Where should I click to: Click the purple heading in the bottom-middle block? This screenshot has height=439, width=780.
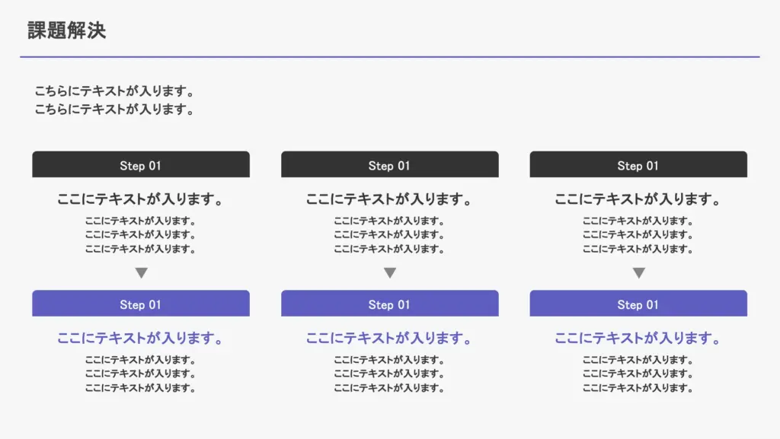(388, 338)
